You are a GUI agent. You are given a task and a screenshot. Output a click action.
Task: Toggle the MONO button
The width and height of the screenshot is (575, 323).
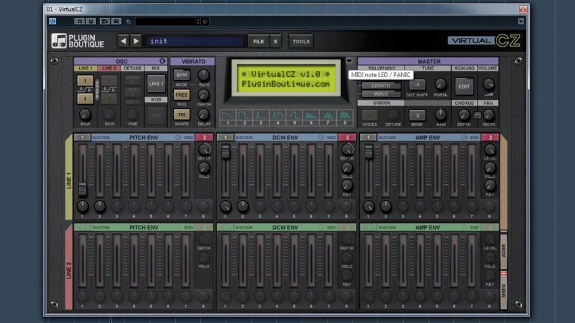click(x=381, y=94)
